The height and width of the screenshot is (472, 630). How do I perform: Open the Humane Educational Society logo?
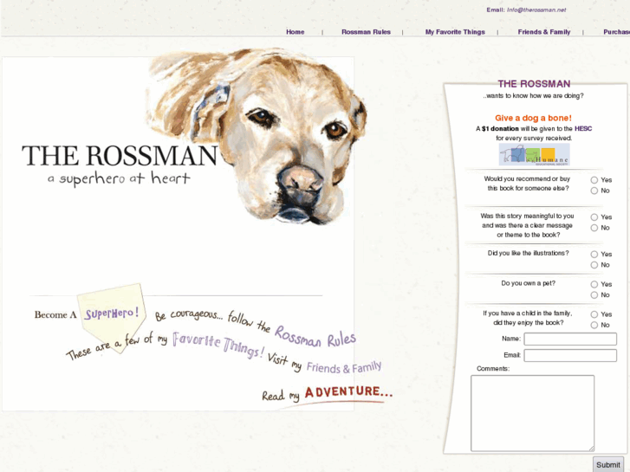[x=534, y=154]
